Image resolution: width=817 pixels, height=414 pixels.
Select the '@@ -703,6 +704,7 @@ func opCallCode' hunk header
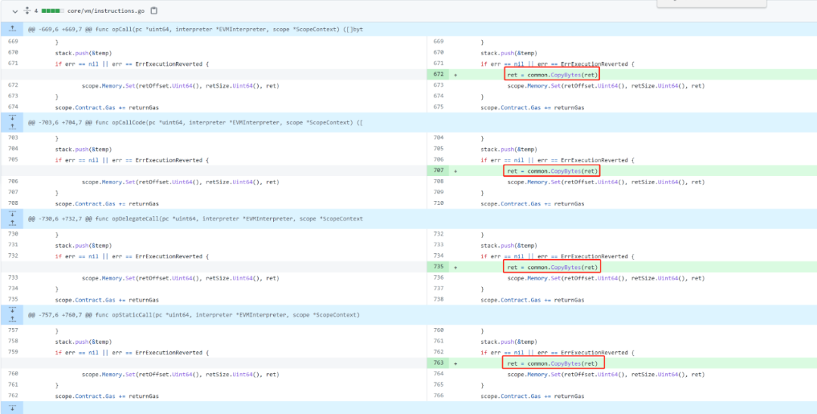point(195,122)
